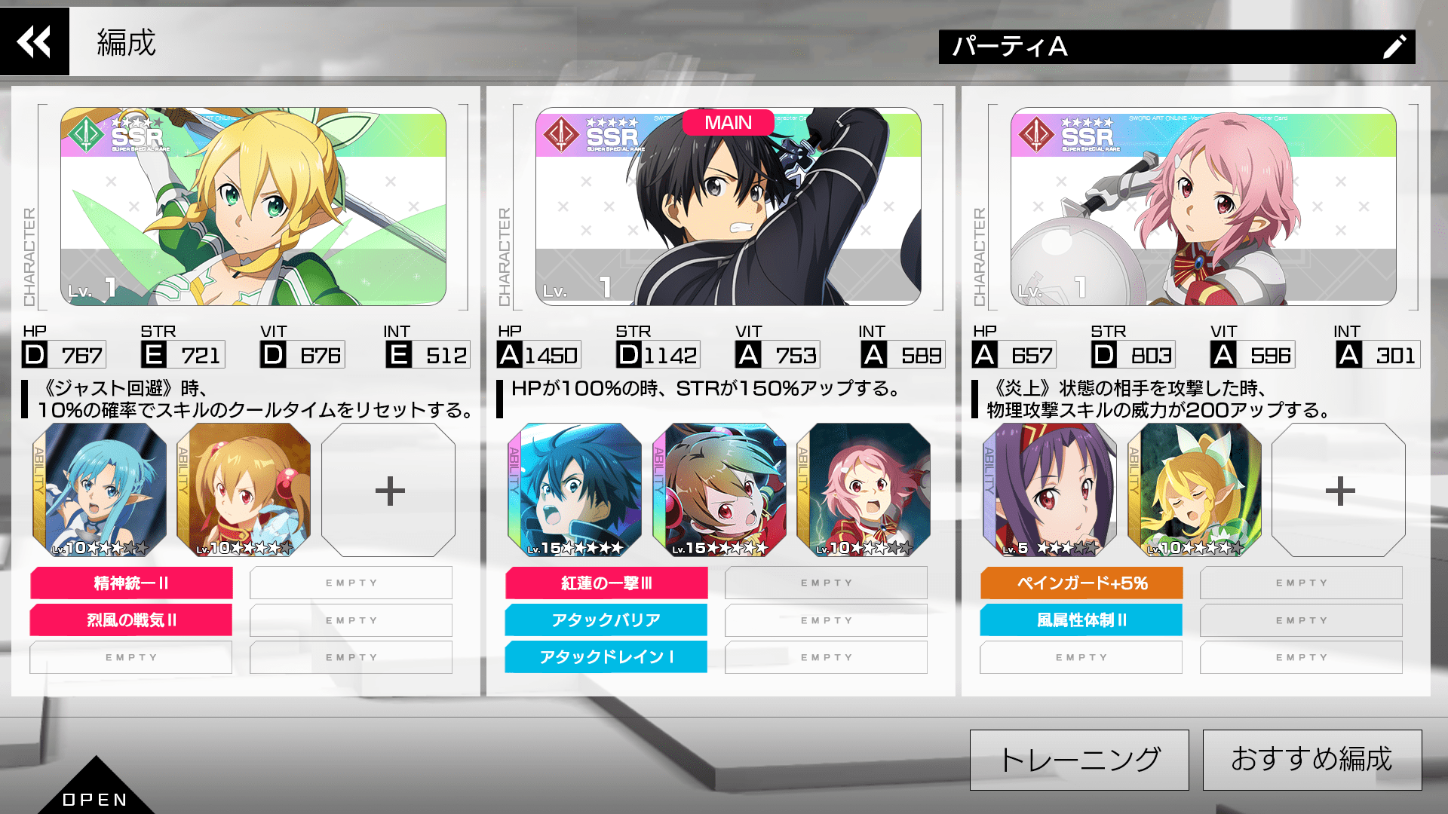Select Yuuki Lv.5 ability card
The height and width of the screenshot is (814, 1448).
1050,490
